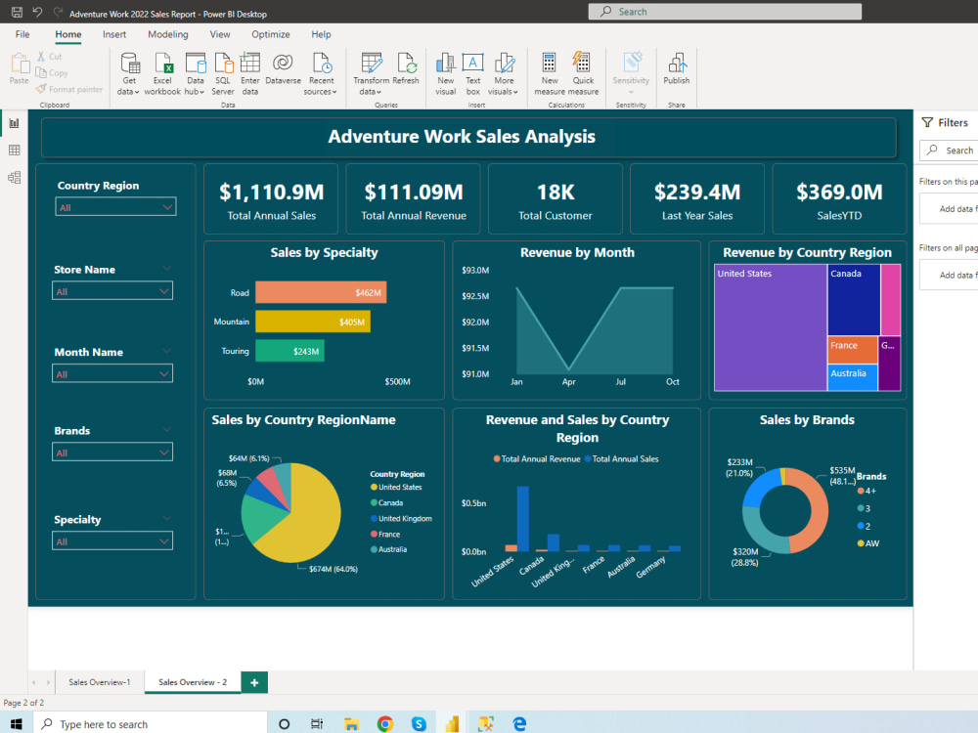Viewport: 978px width, 733px height.
Task: Click the Windows taskbar search box
Action: tap(150, 723)
